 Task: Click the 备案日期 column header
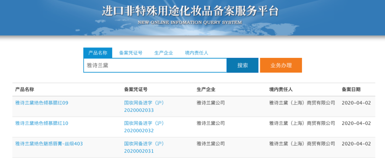click(x=351, y=89)
